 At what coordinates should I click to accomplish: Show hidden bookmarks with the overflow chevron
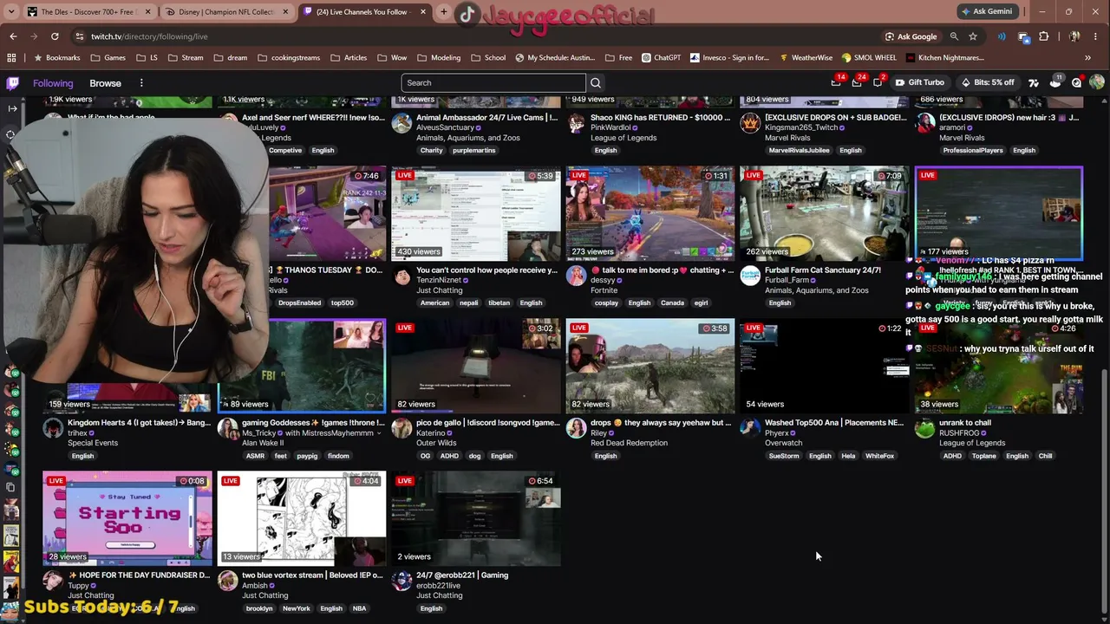(x=1087, y=58)
